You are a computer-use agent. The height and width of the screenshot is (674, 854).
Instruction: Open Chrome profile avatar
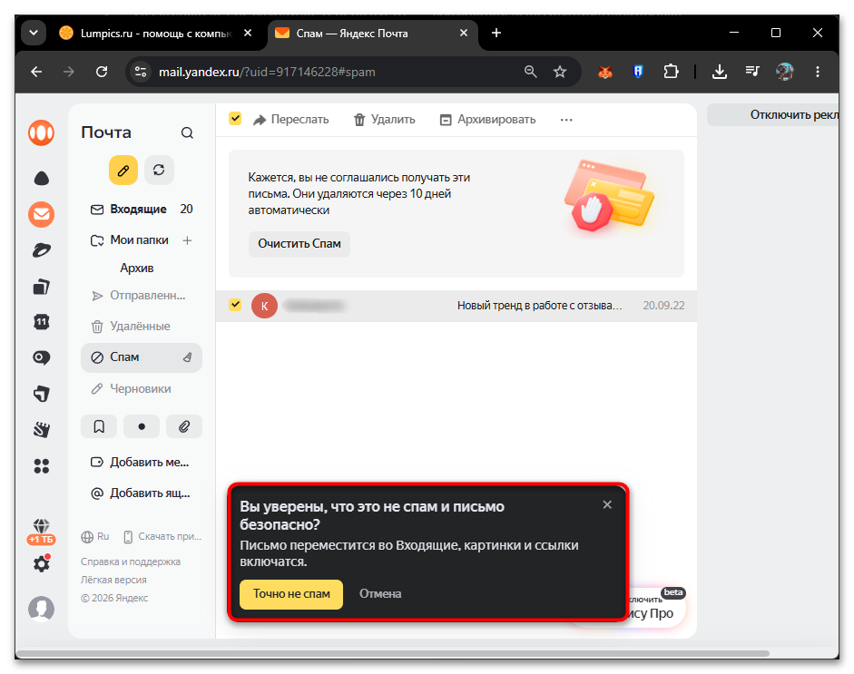785,72
